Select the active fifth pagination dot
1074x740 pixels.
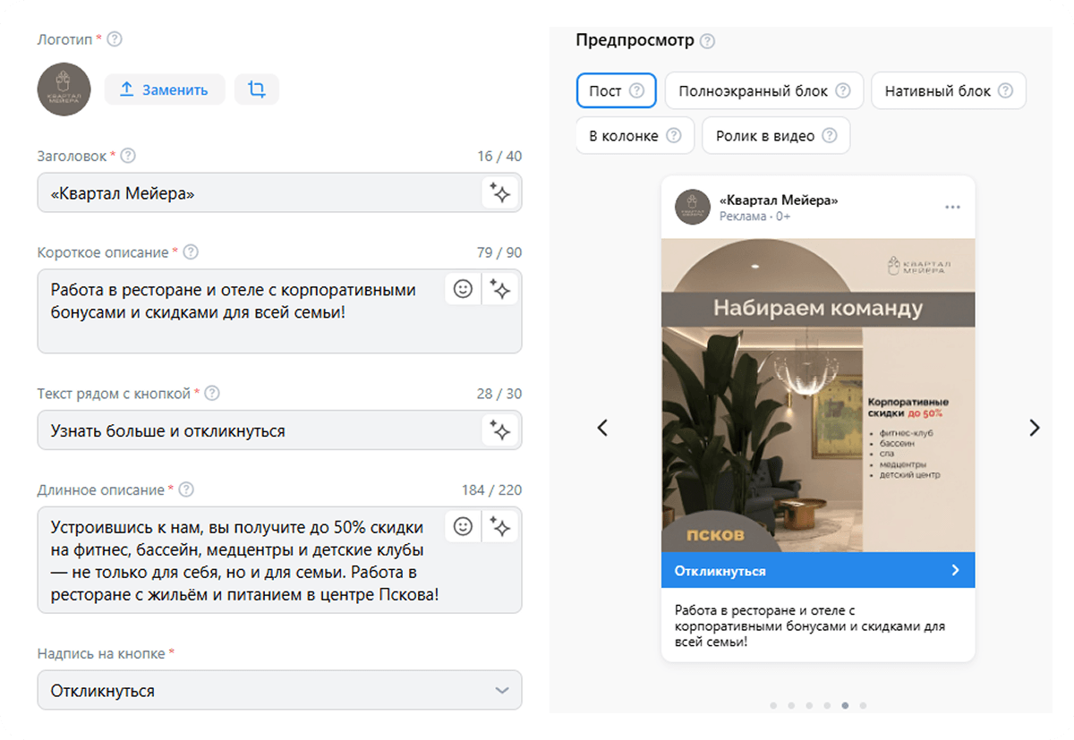click(845, 705)
